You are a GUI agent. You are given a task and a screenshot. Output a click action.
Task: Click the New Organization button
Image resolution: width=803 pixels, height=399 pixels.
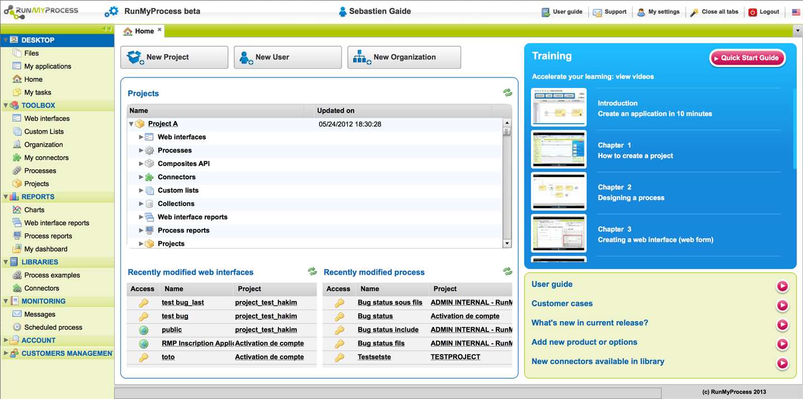[404, 57]
